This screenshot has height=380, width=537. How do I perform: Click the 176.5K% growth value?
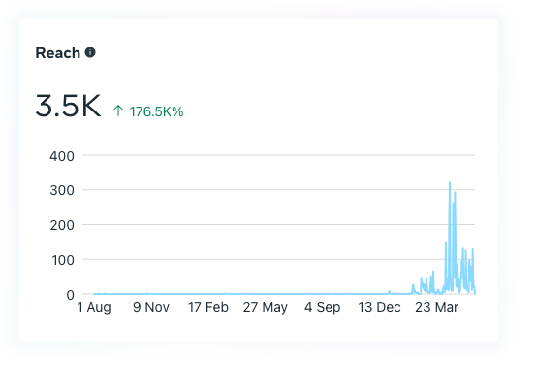tap(156, 111)
